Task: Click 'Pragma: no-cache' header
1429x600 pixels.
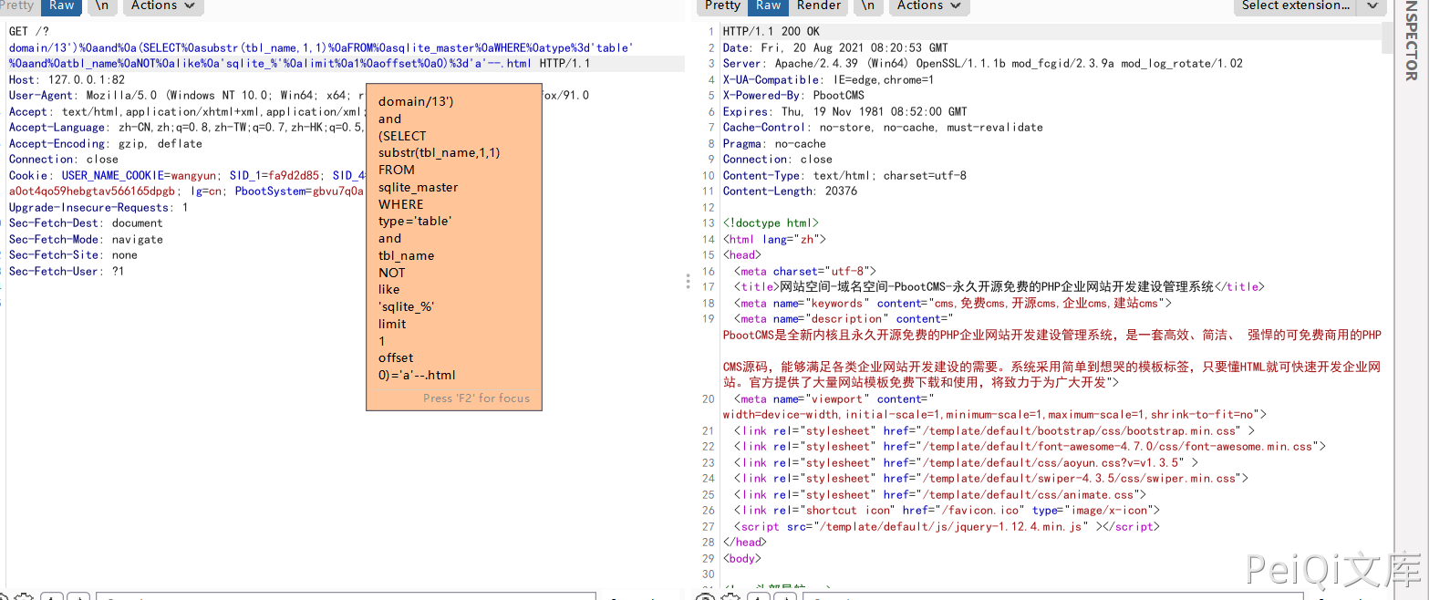Action: pyautogui.click(x=774, y=143)
